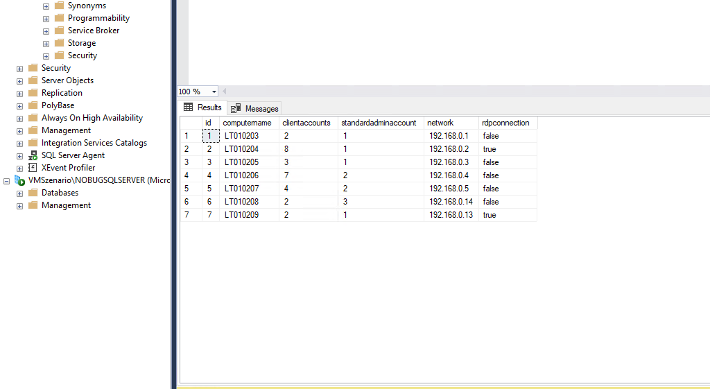Click the Integration Services Catalogs folder icon
The width and height of the screenshot is (710, 389).
pos(33,143)
